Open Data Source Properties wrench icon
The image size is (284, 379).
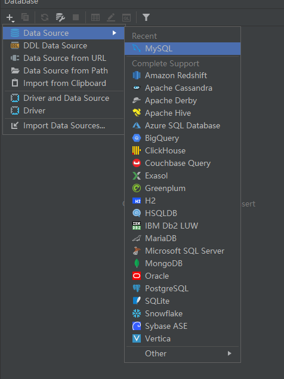pyautogui.click(x=60, y=17)
